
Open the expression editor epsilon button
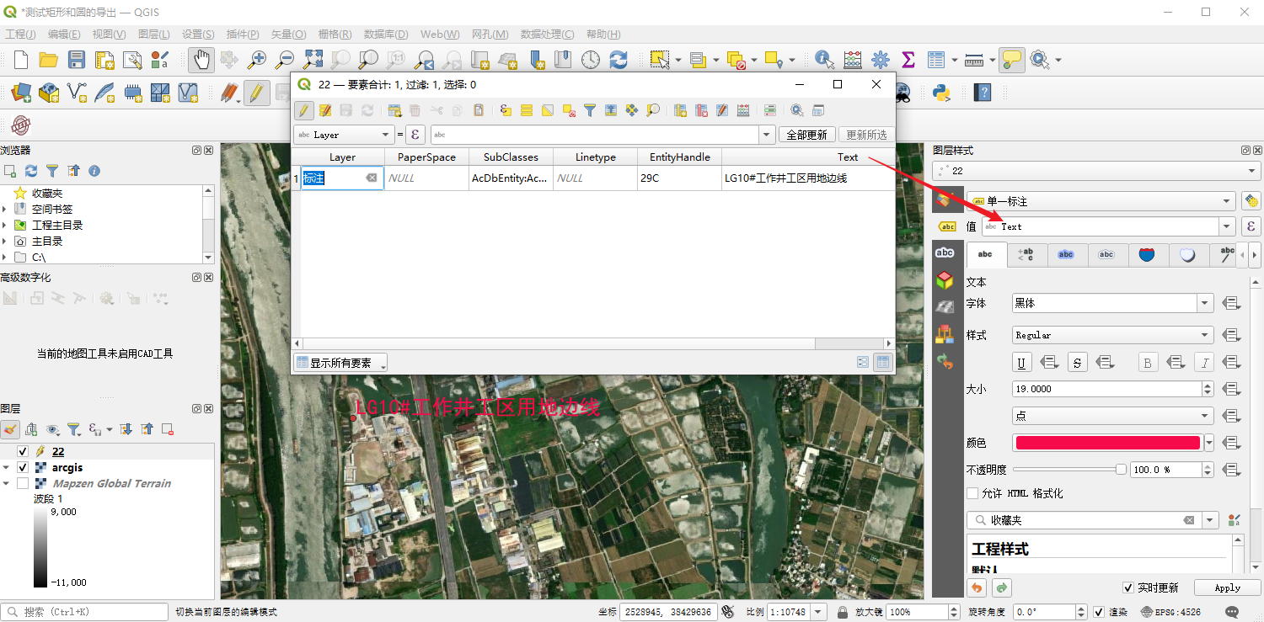pos(415,135)
